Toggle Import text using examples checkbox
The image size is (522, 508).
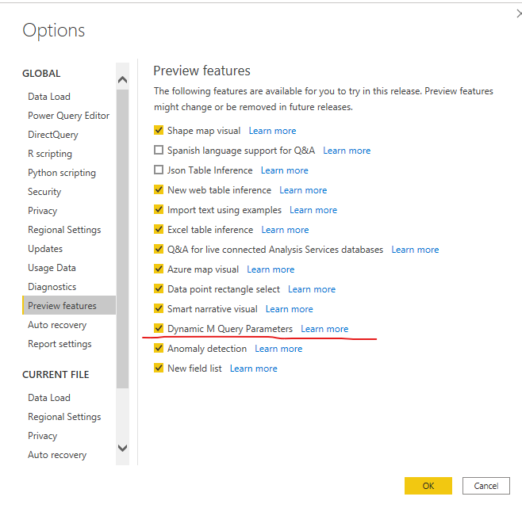[159, 209]
